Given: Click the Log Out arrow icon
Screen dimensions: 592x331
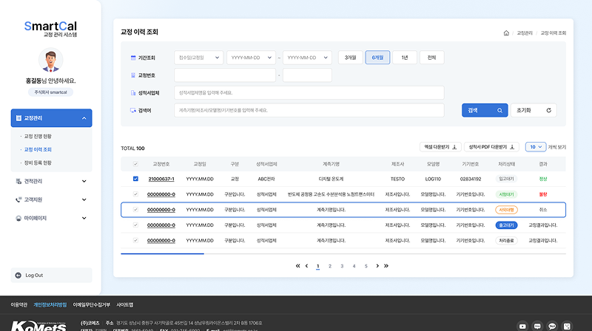Looking at the screenshot, I should (x=18, y=275).
